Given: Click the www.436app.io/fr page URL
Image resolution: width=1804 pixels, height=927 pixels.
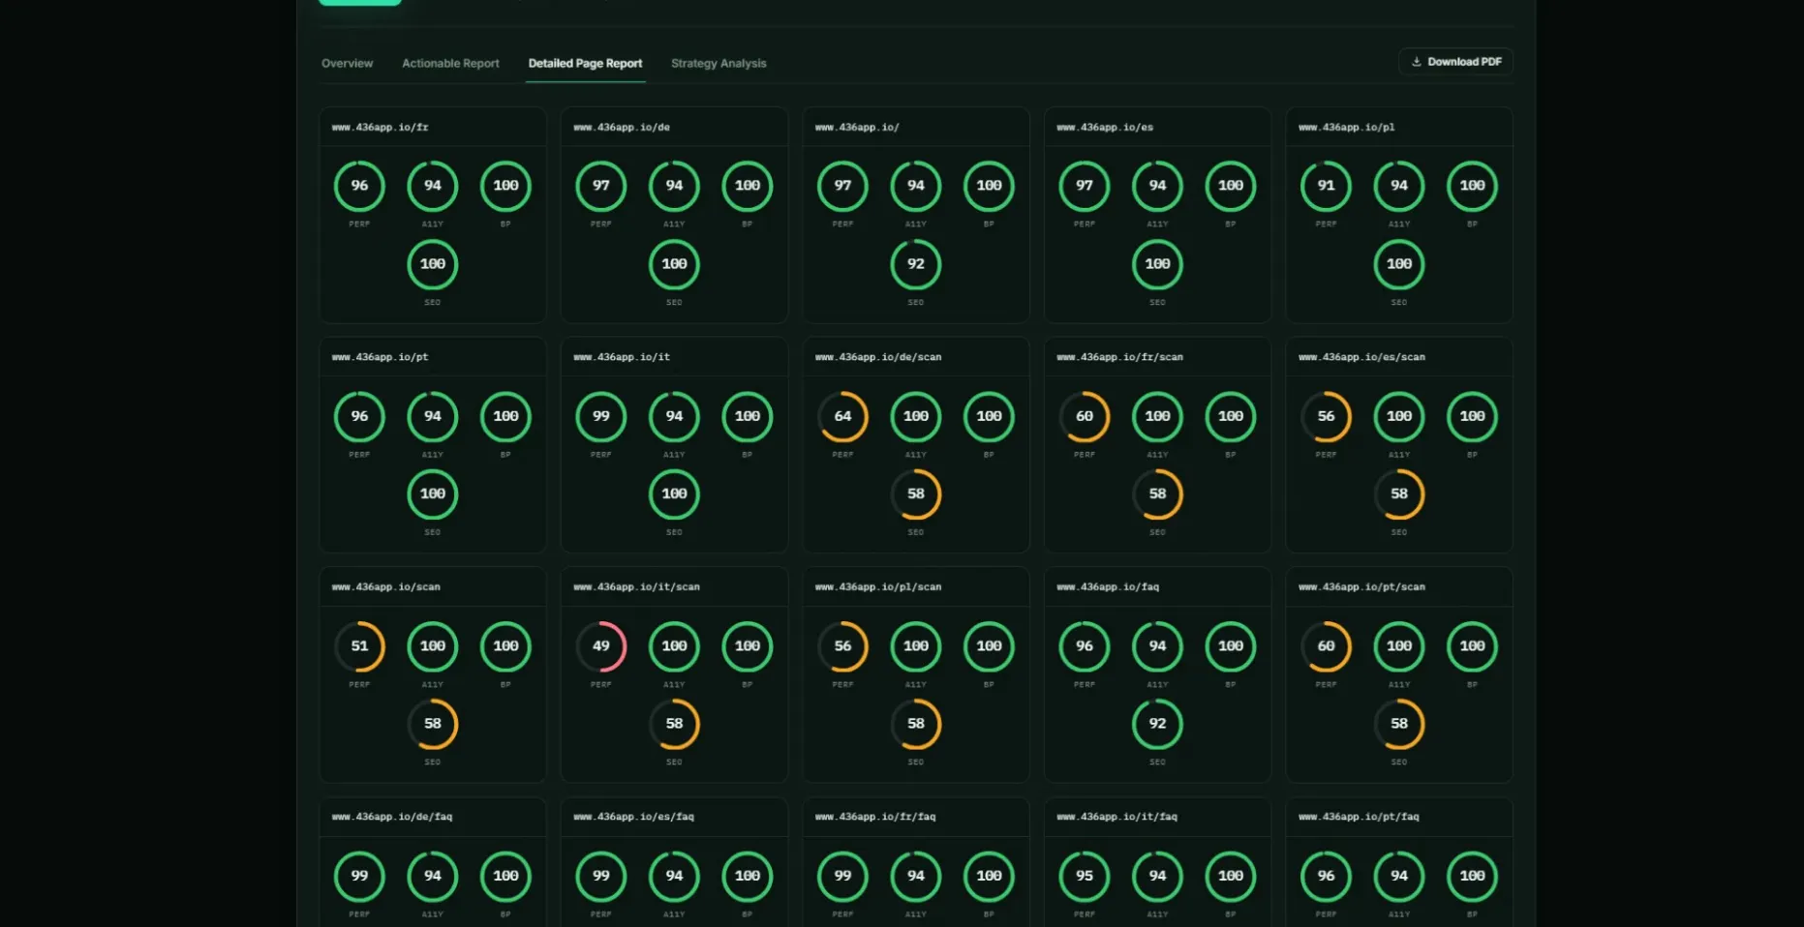Looking at the screenshot, I should [x=380, y=127].
